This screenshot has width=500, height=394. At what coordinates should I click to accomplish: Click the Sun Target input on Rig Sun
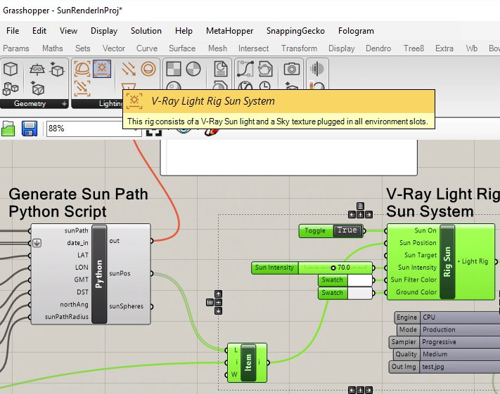(386, 255)
